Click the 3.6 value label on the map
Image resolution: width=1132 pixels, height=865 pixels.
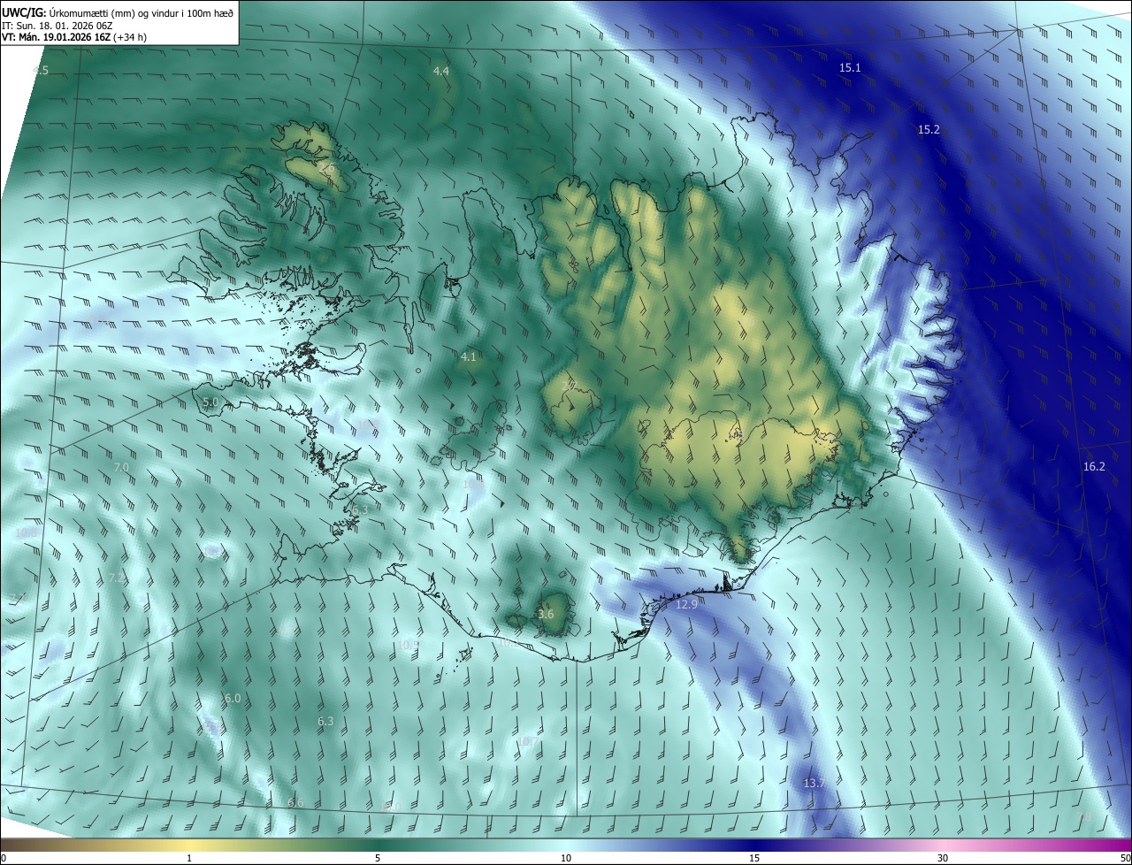click(x=546, y=614)
